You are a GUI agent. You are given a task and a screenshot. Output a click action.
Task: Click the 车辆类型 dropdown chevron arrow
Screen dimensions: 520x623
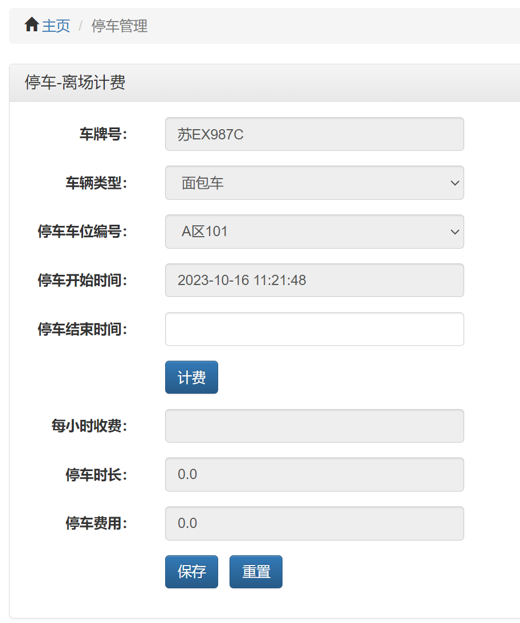(454, 183)
